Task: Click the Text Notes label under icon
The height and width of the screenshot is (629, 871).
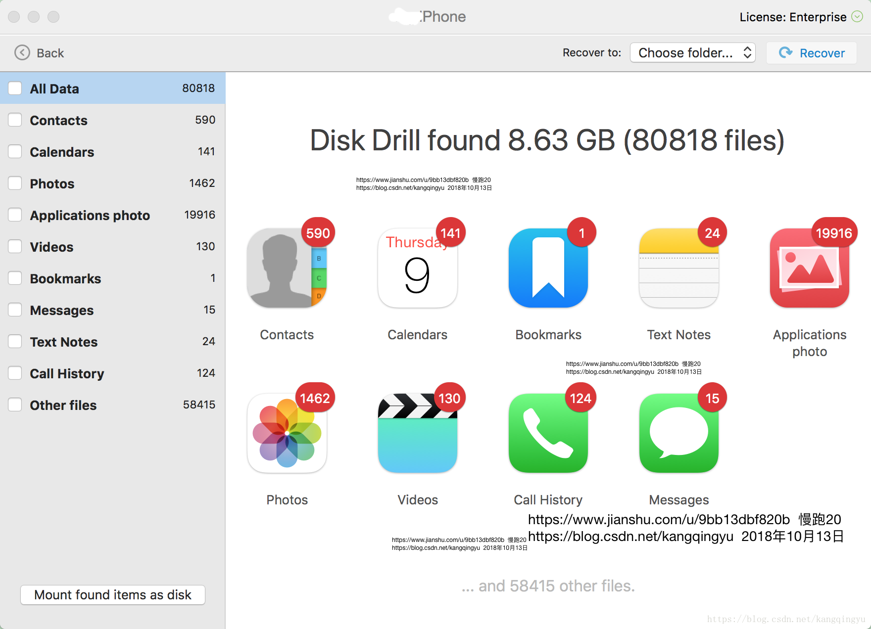Action: coord(679,335)
